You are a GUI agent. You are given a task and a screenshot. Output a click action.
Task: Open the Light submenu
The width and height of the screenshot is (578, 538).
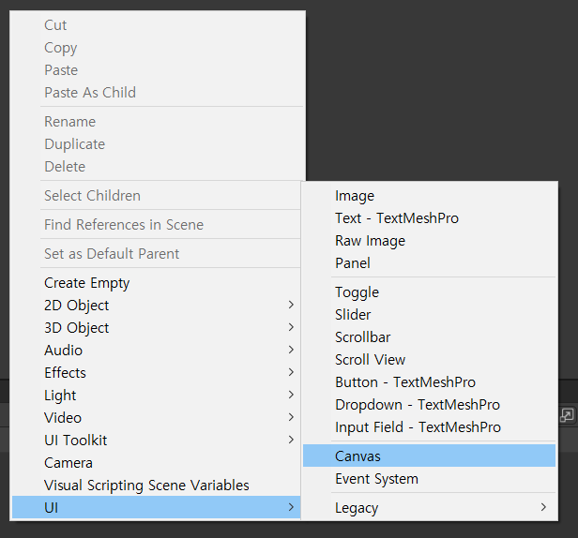pyautogui.click(x=157, y=396)
